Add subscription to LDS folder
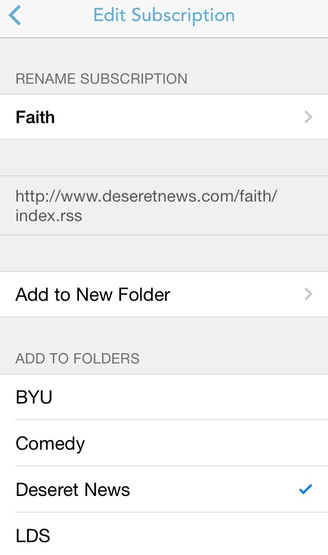Viewport: 328px width, 555px height. (x=164, y=534)
